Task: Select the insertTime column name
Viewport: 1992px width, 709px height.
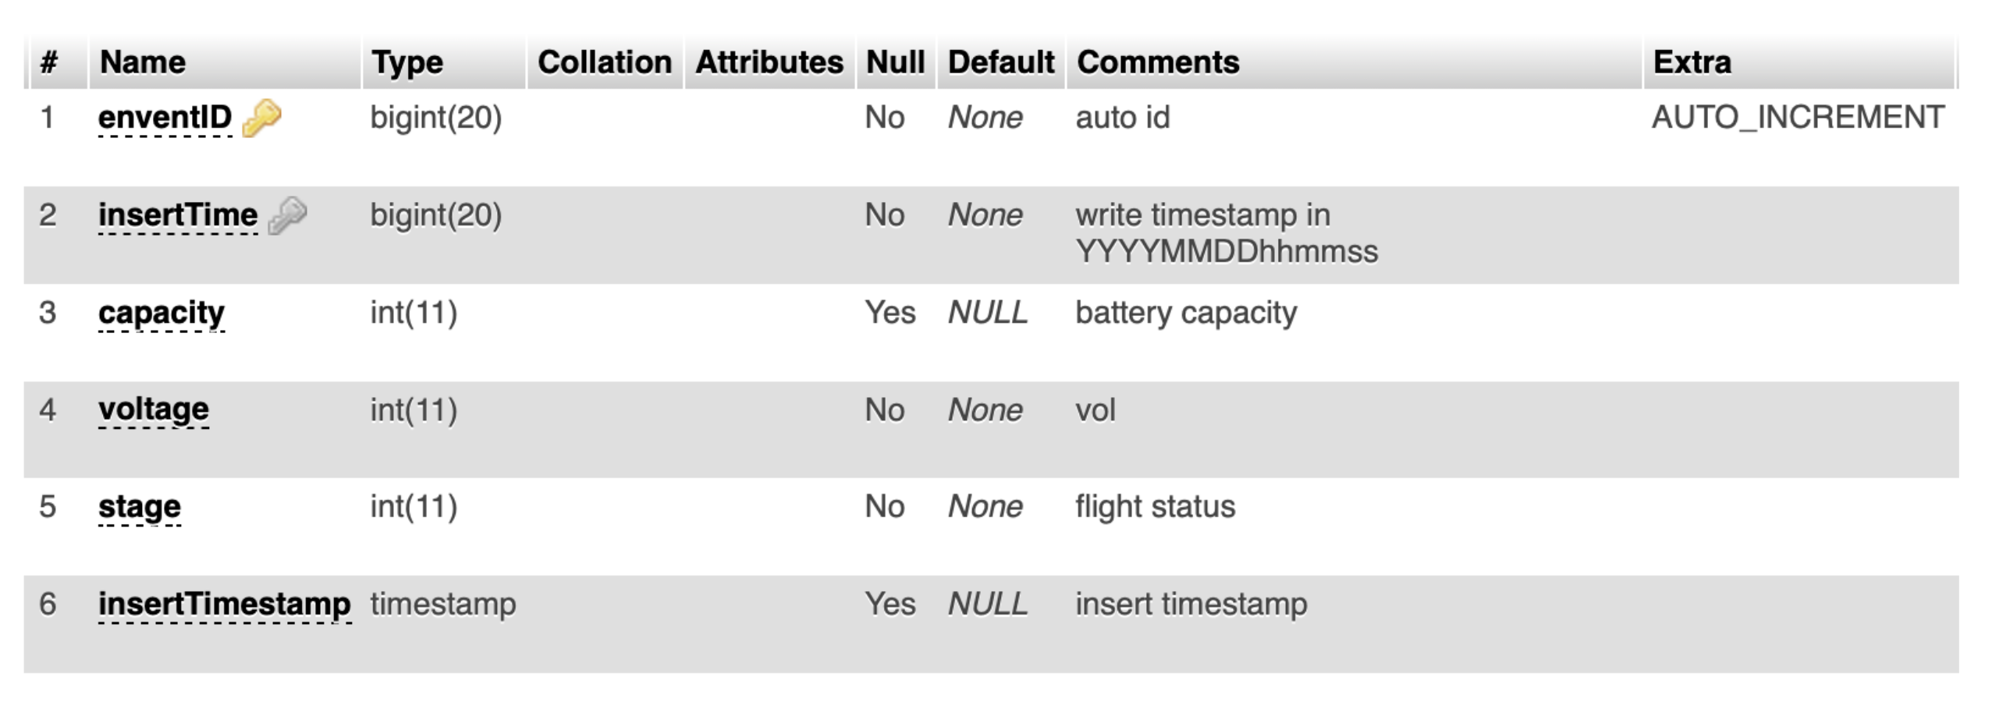Action: [178, 215]
